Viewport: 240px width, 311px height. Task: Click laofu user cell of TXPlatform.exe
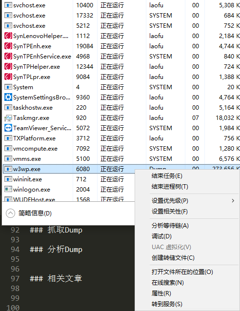click(156, 138)
